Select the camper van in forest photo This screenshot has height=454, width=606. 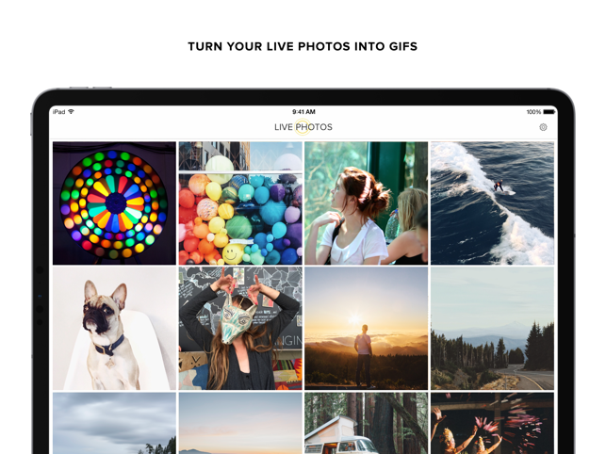[367, 423]
